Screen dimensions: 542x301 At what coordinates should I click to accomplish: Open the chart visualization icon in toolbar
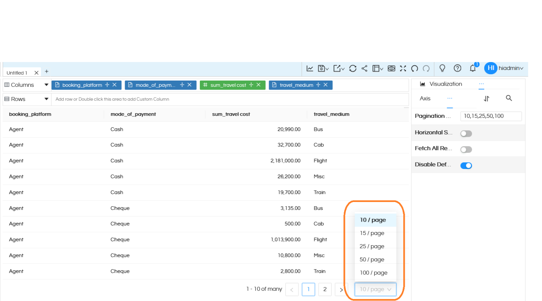click(310, 68)
